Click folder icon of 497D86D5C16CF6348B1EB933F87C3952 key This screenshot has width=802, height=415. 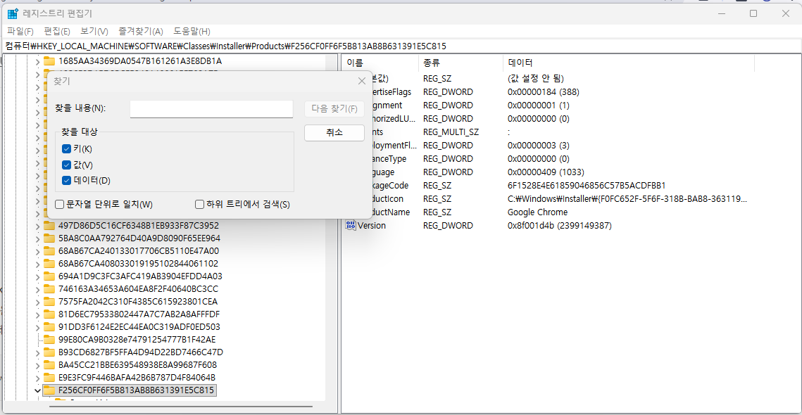tap(49, 225)
